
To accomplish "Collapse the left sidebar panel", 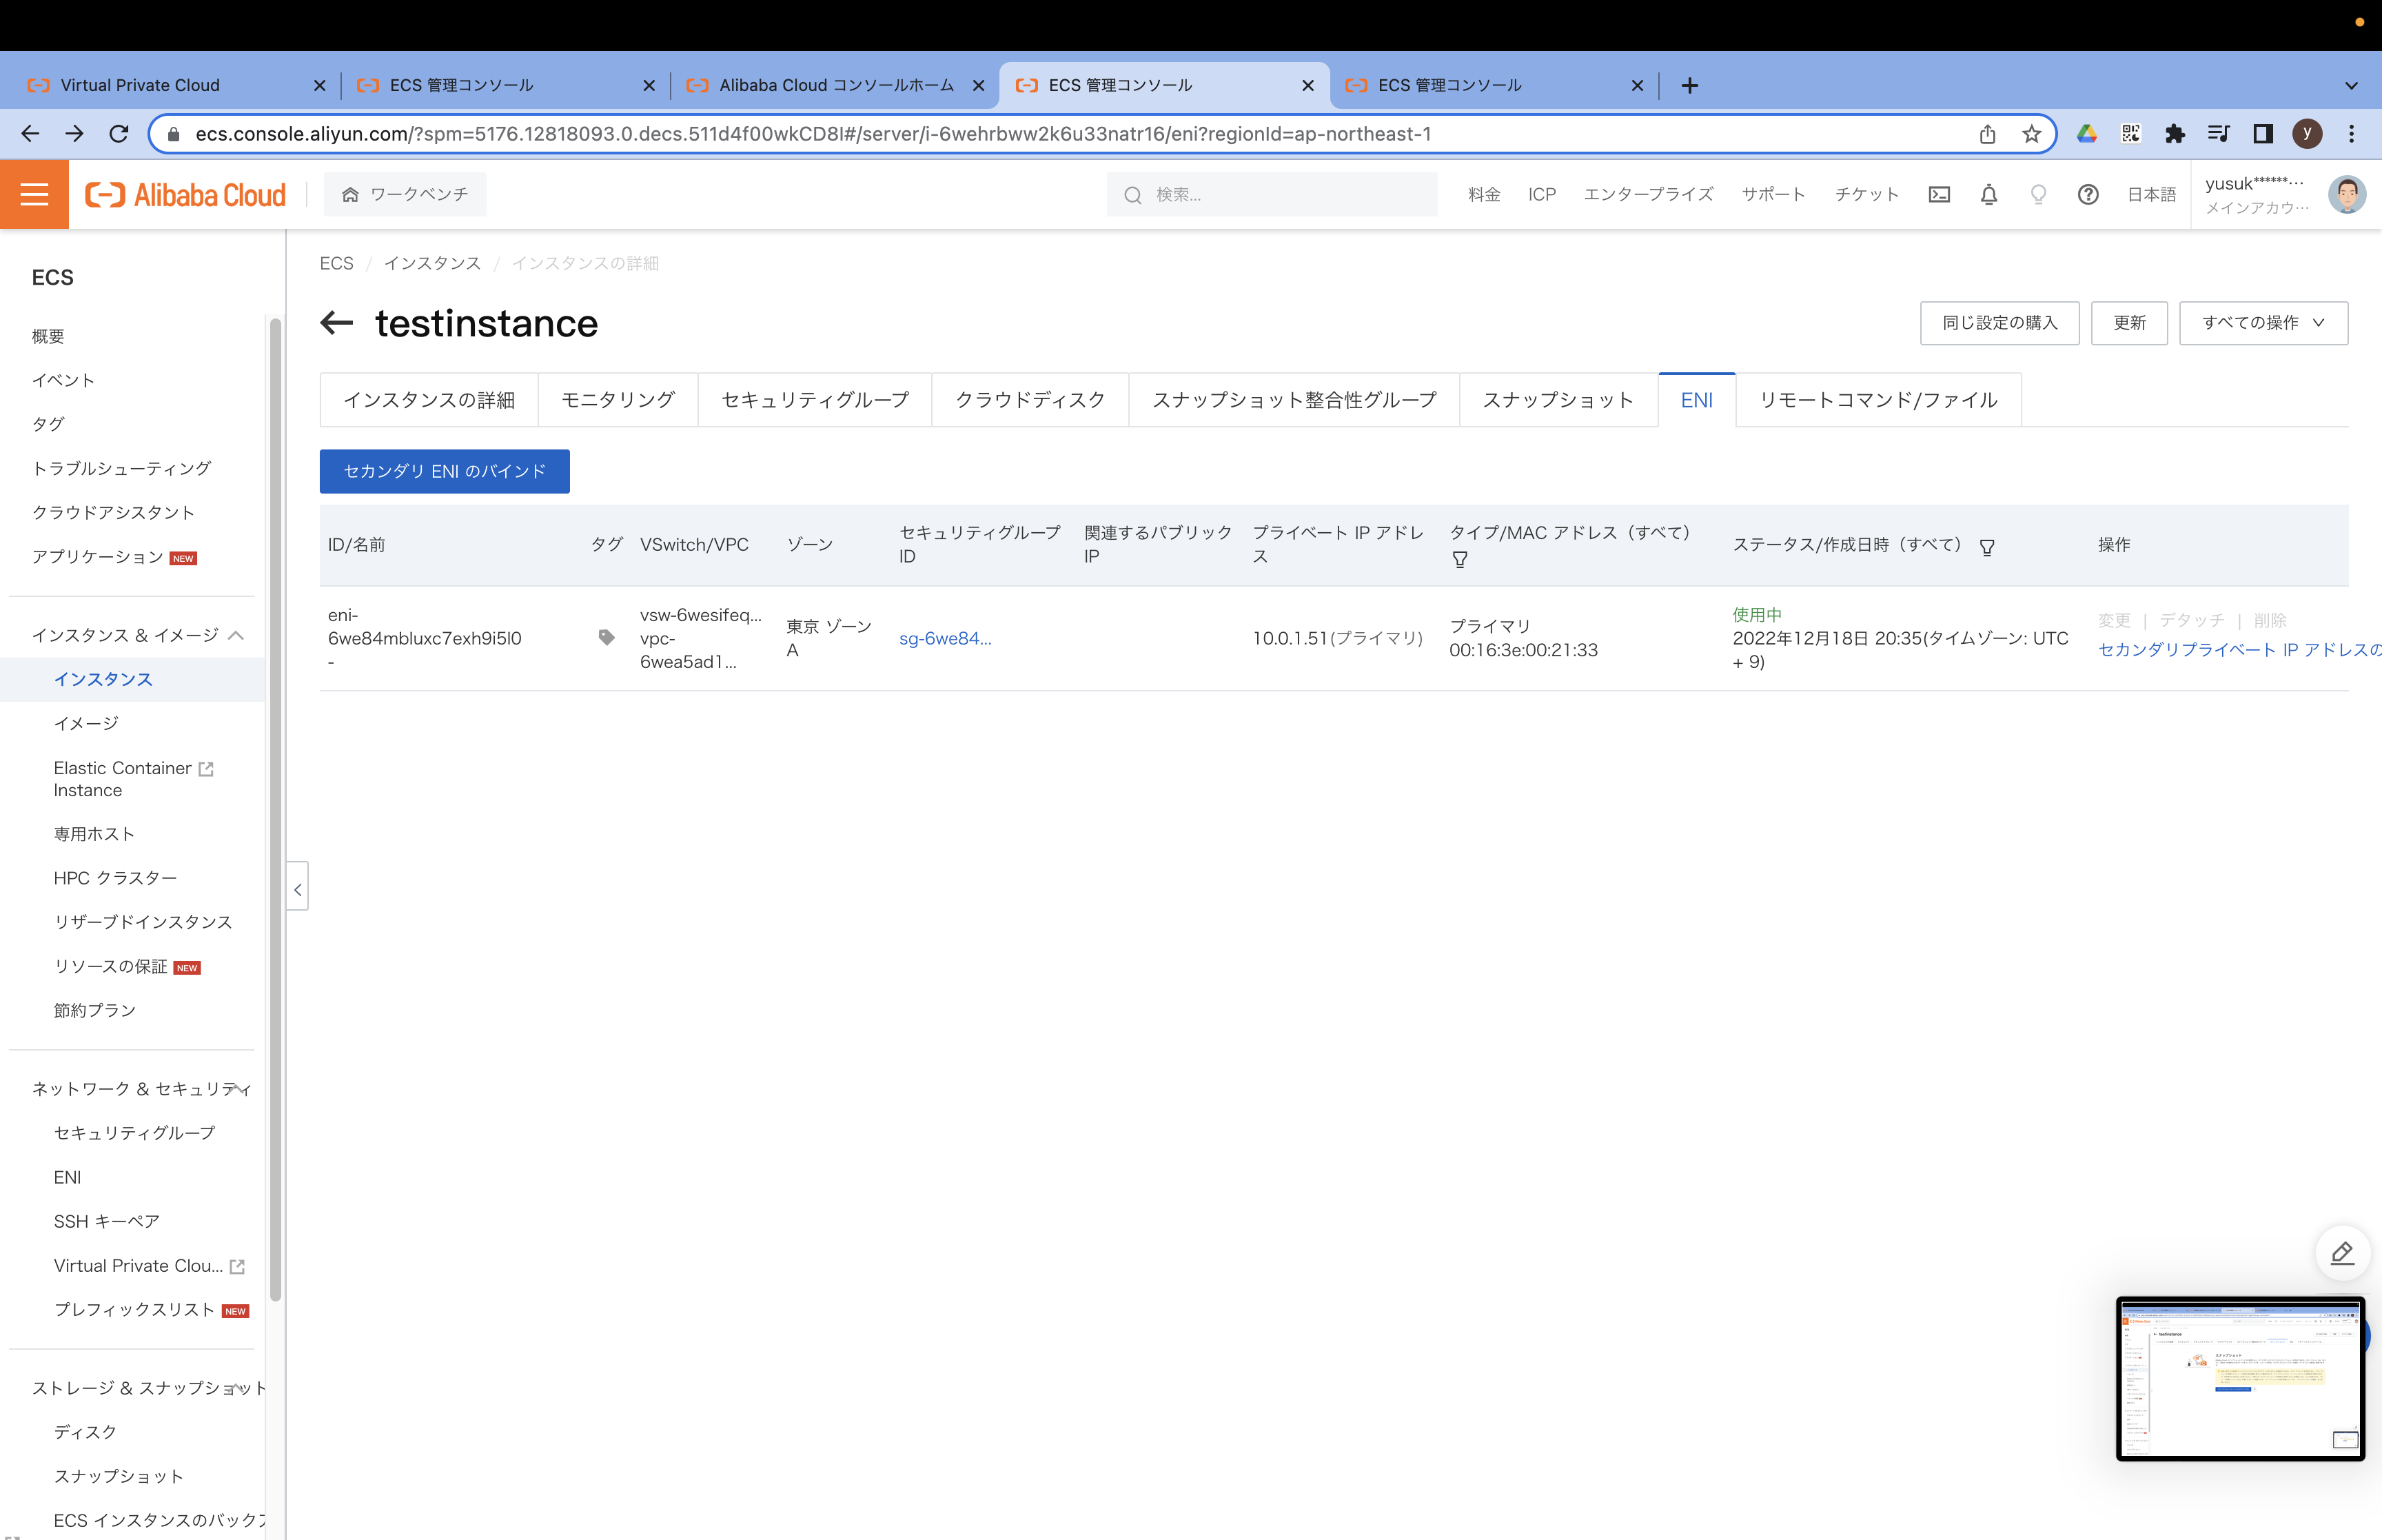I will coord(297,888).
